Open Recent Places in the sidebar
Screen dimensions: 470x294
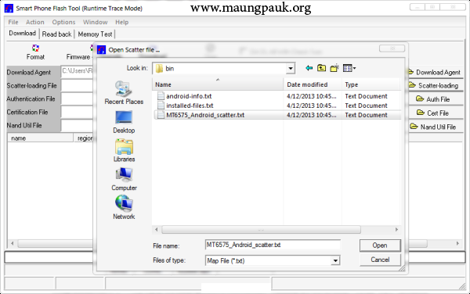[124, 93]
